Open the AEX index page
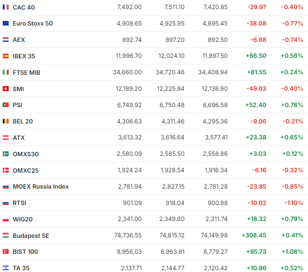Viewport: 308px width, 272px height. pyautogui.click(x=19, y=40)
